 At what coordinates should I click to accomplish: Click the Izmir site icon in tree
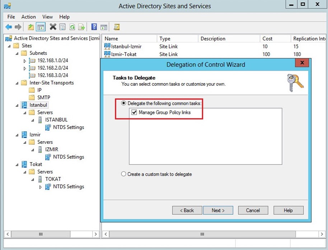24,135
